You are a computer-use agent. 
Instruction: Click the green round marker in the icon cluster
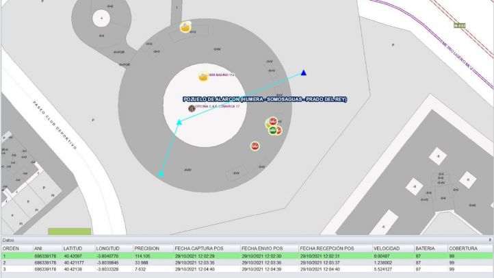[273, 130]
